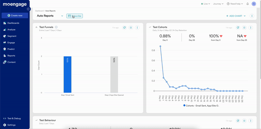Click the Predict icon
The height and width of the screenshot is (129, 261).
tap(5, 49)
